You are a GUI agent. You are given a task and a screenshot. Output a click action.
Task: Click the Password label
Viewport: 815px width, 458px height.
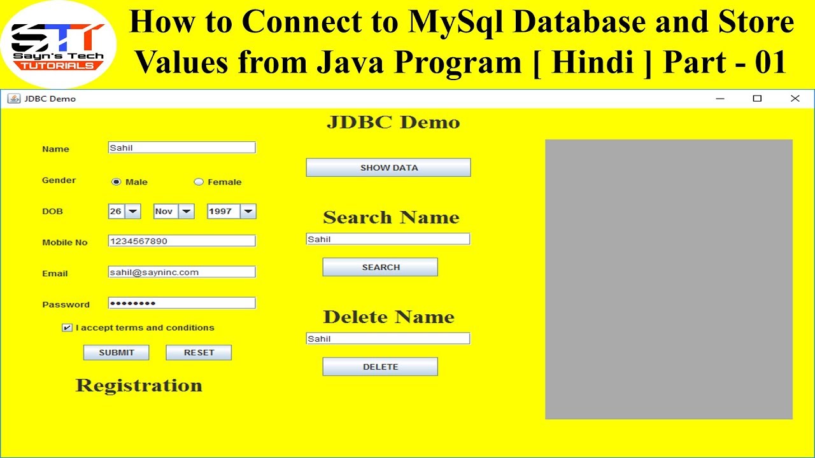tap(66, 305)
